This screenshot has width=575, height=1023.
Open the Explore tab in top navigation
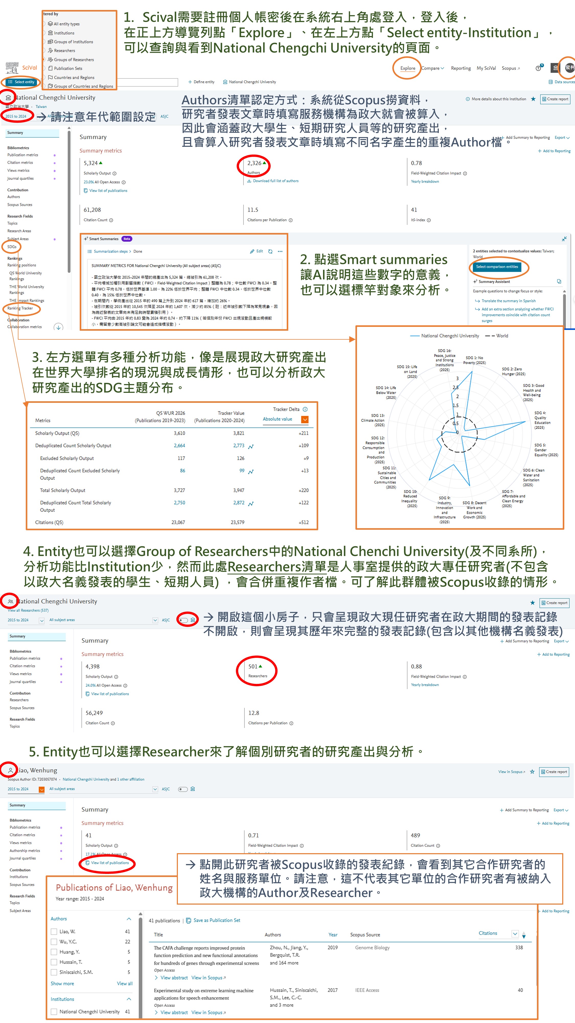point(408,68)
